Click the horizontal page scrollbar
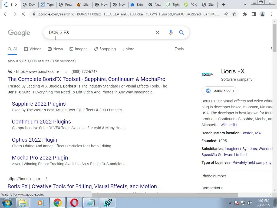Viewport: 277px width, 208px height. (165, 195)
